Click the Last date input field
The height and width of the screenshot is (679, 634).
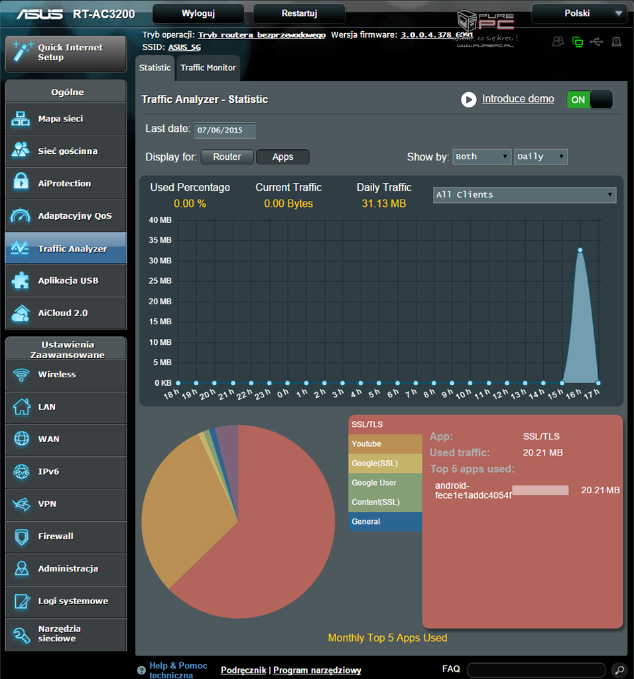(225, 130)
